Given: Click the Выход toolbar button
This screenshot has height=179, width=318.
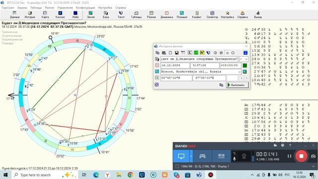Looking at the screenshot, I should 258,15.
